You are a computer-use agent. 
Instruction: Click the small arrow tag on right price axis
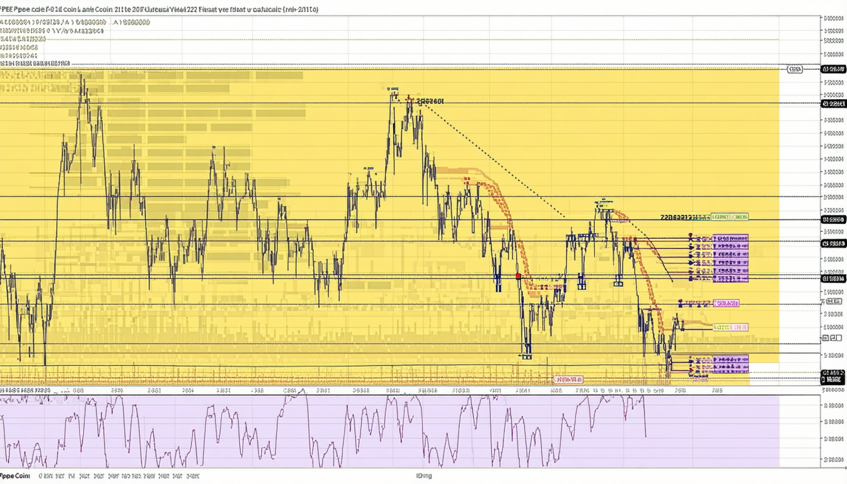(x=824, y=302)
